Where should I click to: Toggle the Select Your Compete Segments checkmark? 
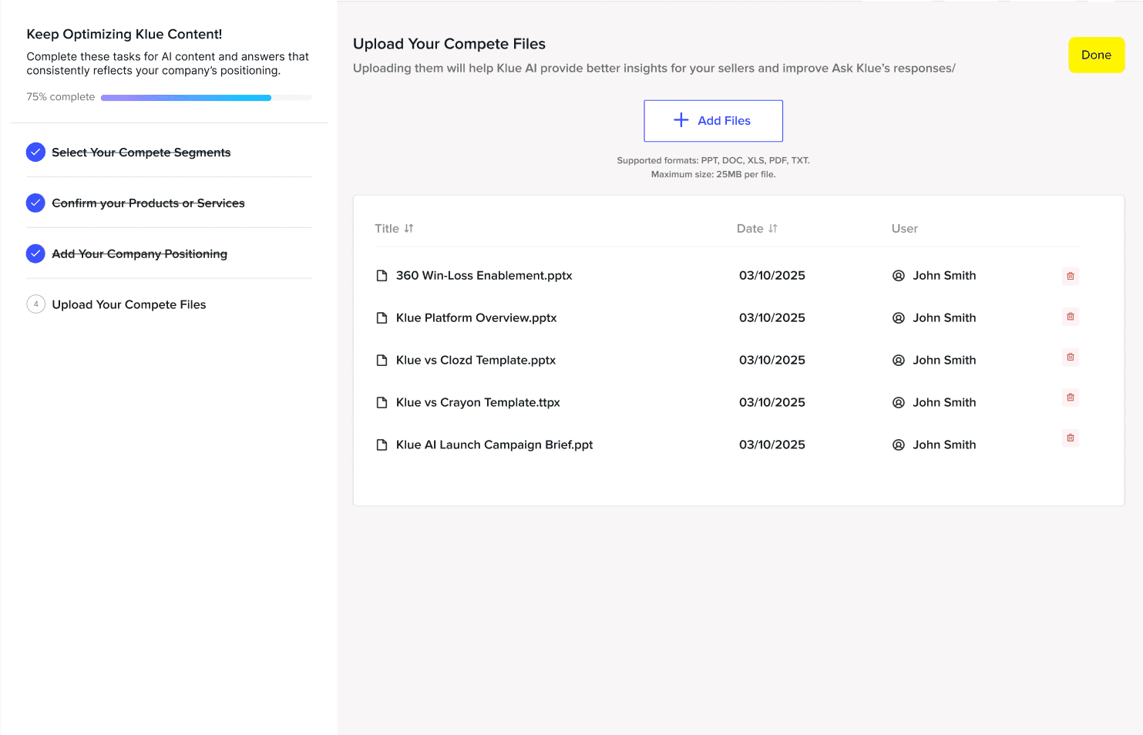click(x=35, y=153)
